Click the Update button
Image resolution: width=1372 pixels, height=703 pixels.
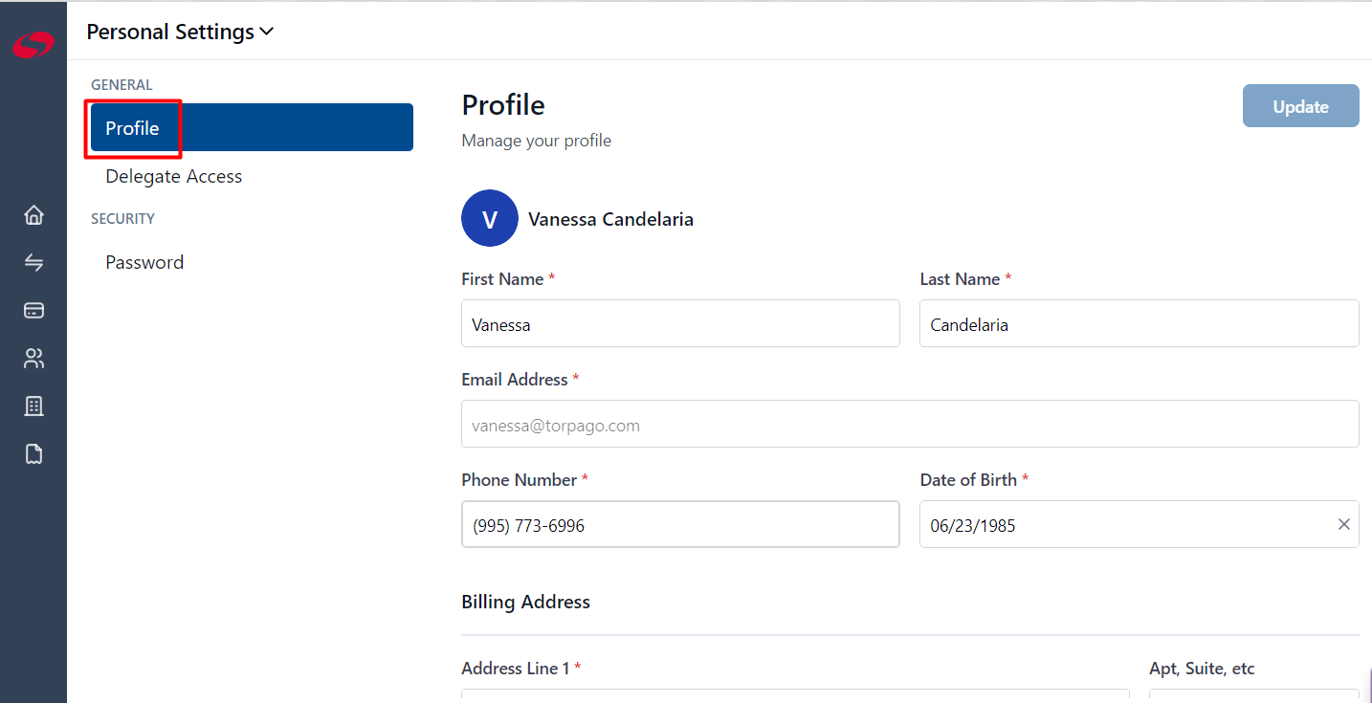point(1300,106)
